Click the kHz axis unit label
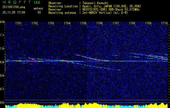Viewport: 170px width, 108px height. click(x=2, y=22)
